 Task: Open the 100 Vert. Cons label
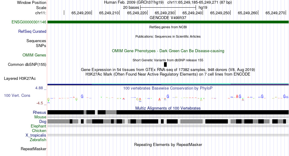click(17, 96)
